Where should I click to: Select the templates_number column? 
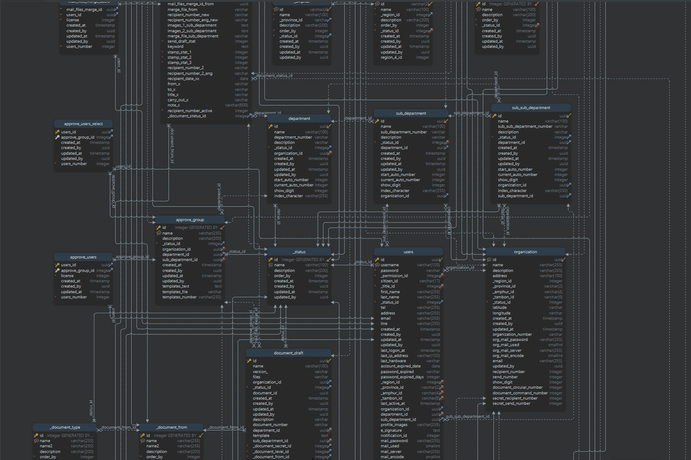[x=190, y=297]
